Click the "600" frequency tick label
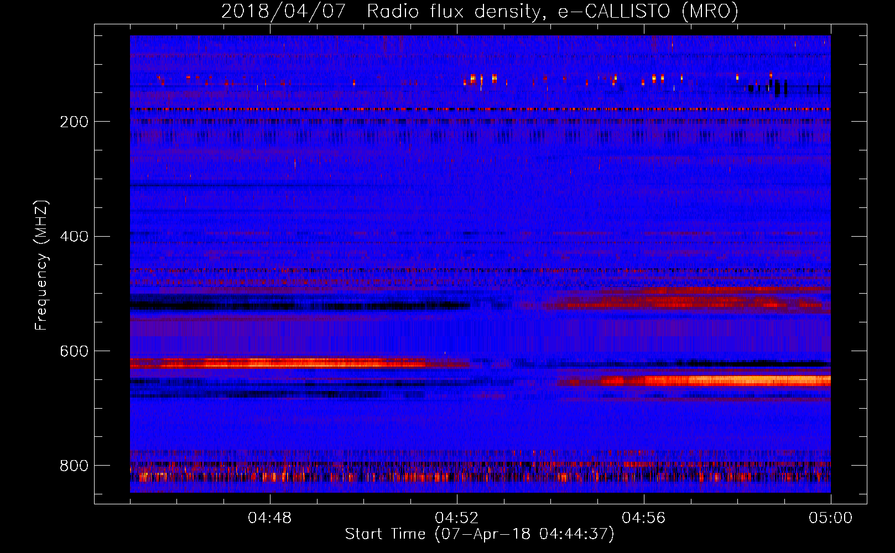This screenshot has width=895, height=553. (74, 351)
